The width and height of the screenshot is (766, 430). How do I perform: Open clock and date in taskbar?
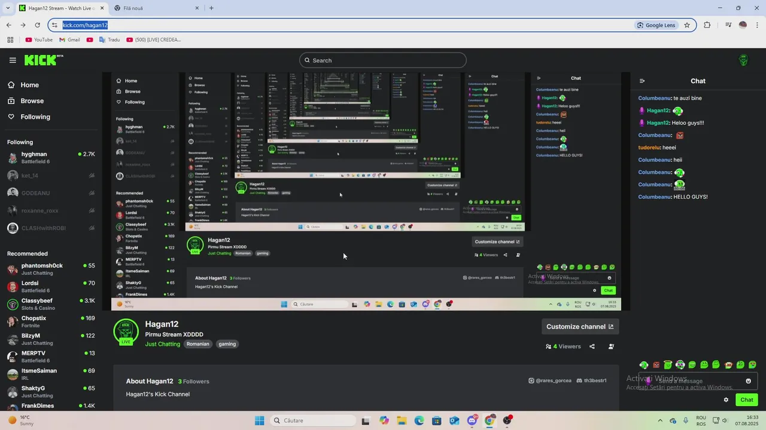coord(748,420)
